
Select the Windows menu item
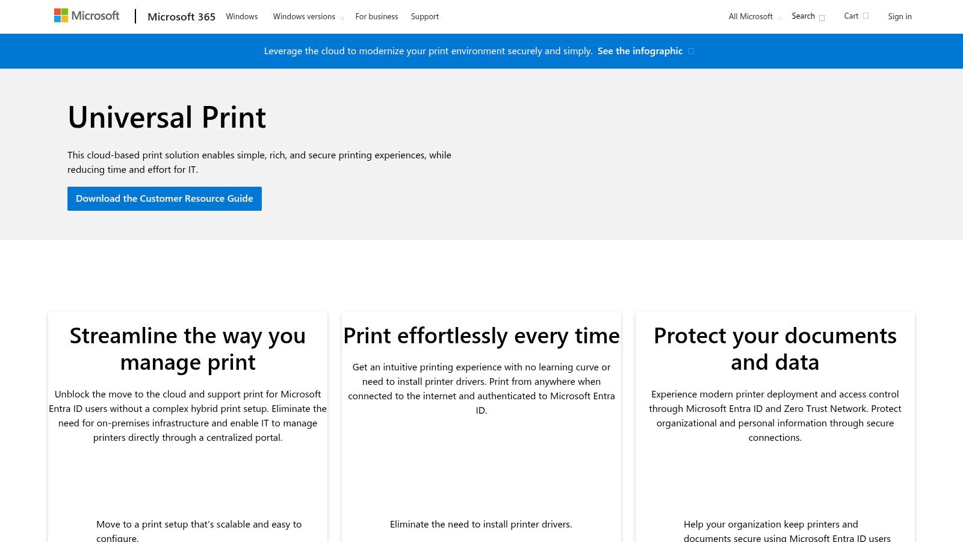coord(241,16)
